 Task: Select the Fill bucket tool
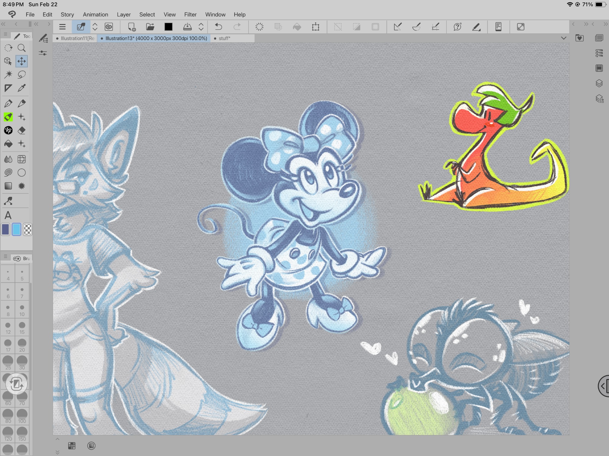point(8,144)
